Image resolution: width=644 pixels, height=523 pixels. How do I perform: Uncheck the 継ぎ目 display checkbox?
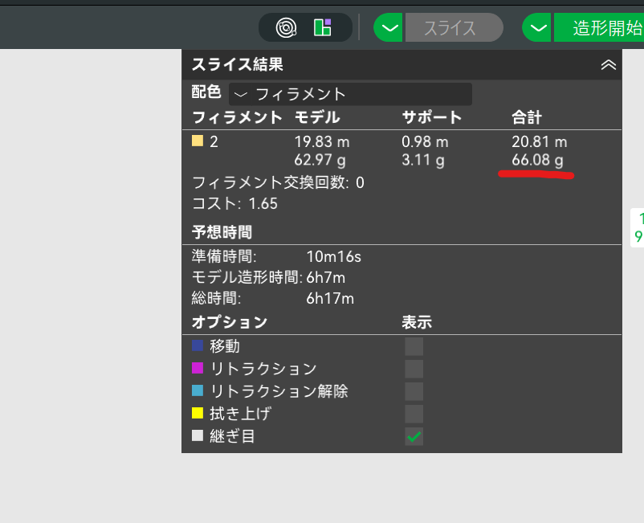414,436
